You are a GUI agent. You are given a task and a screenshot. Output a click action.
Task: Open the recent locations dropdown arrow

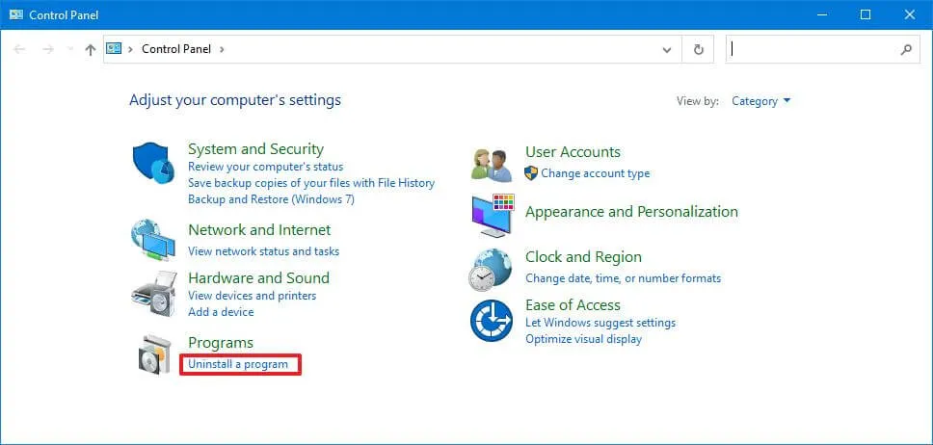click(x=69, y=49)
